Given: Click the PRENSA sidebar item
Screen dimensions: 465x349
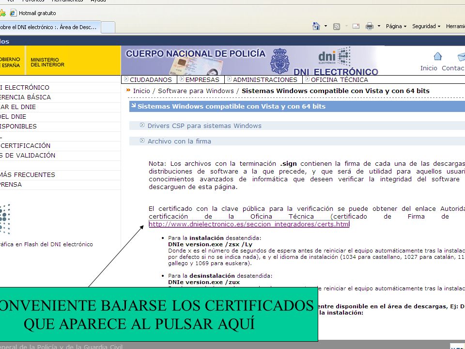Looking at the screenshot, I should click(11, 184).
